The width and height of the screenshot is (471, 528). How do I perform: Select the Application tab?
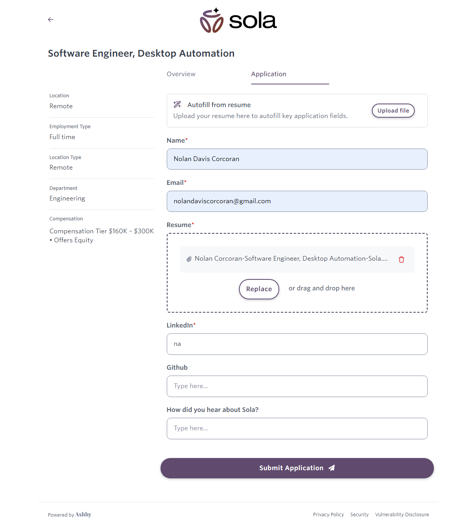(x=269, y=74)
